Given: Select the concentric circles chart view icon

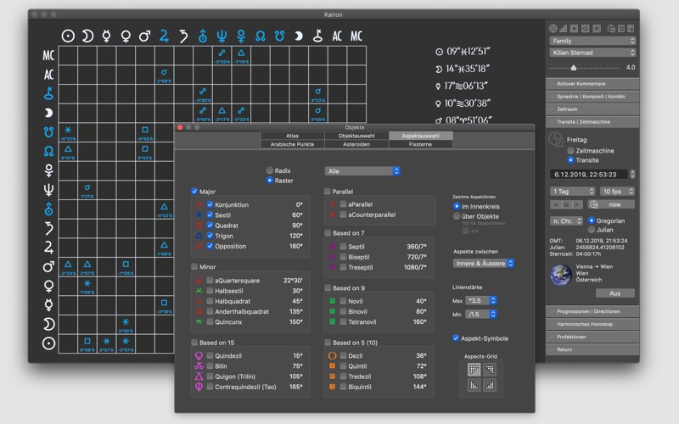Looking at the screenshot, I should click(x=553, y=29).
